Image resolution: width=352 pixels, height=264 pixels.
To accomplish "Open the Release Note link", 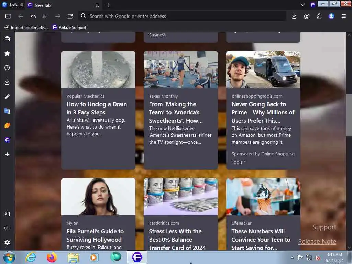I will pos(317,242).
